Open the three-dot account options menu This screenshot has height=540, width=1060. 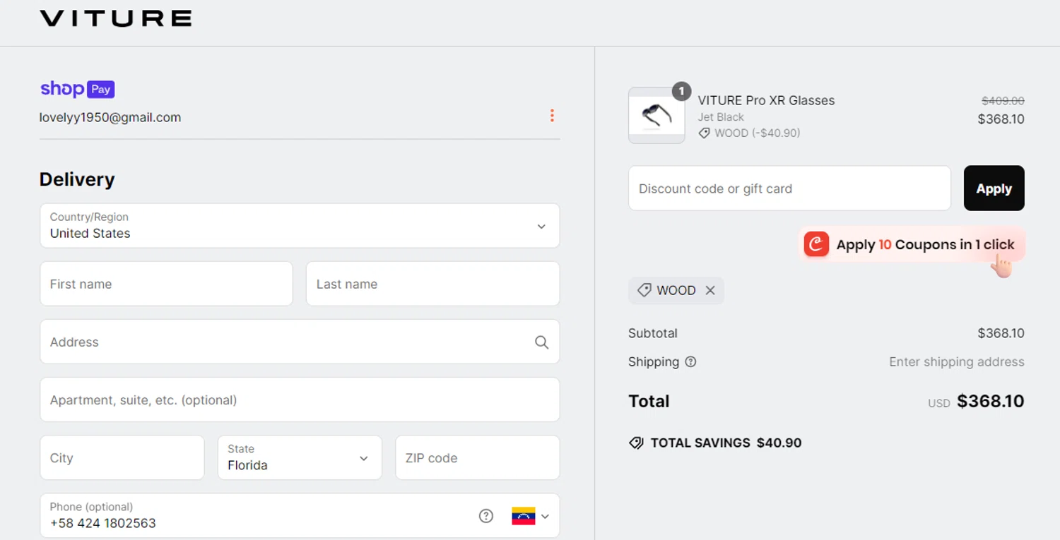point(552,116)
